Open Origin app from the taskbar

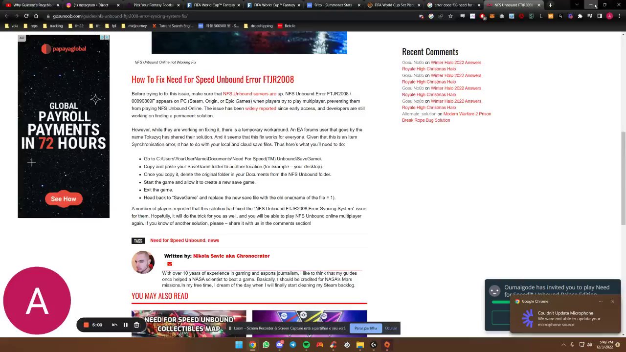click(x=387, y=345)
